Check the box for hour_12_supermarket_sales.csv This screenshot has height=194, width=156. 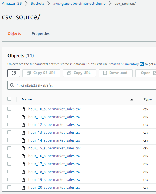[x=9, y=124]
